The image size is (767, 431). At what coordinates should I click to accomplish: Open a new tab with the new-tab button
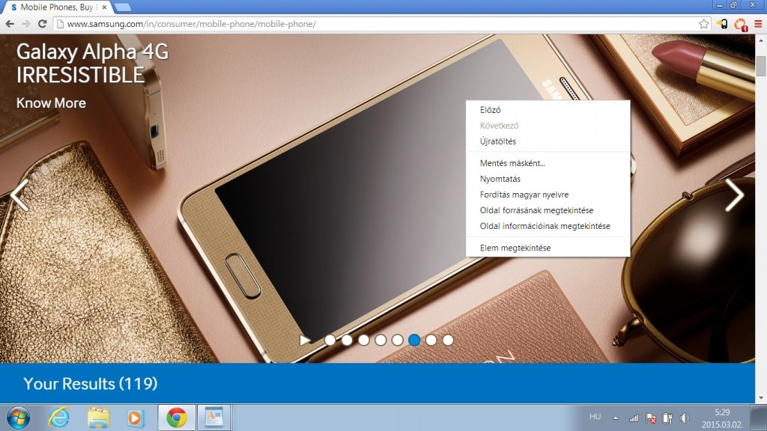point(123,7)
